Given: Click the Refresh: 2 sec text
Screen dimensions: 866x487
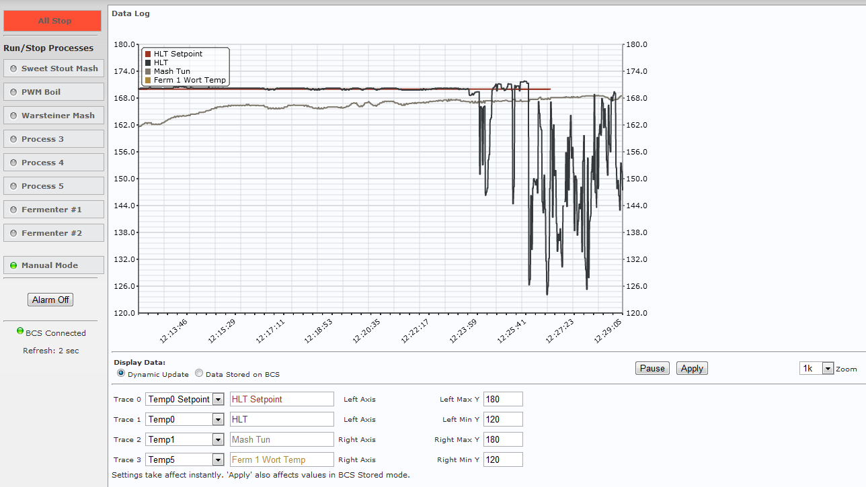Looking at the screenshot, I should click(50, 351).
